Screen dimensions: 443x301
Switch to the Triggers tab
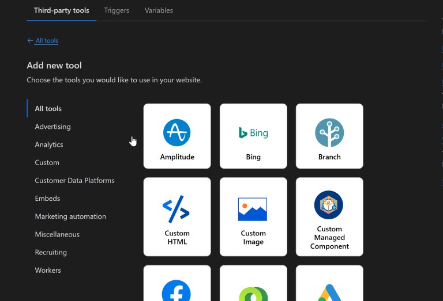(117, 10)
